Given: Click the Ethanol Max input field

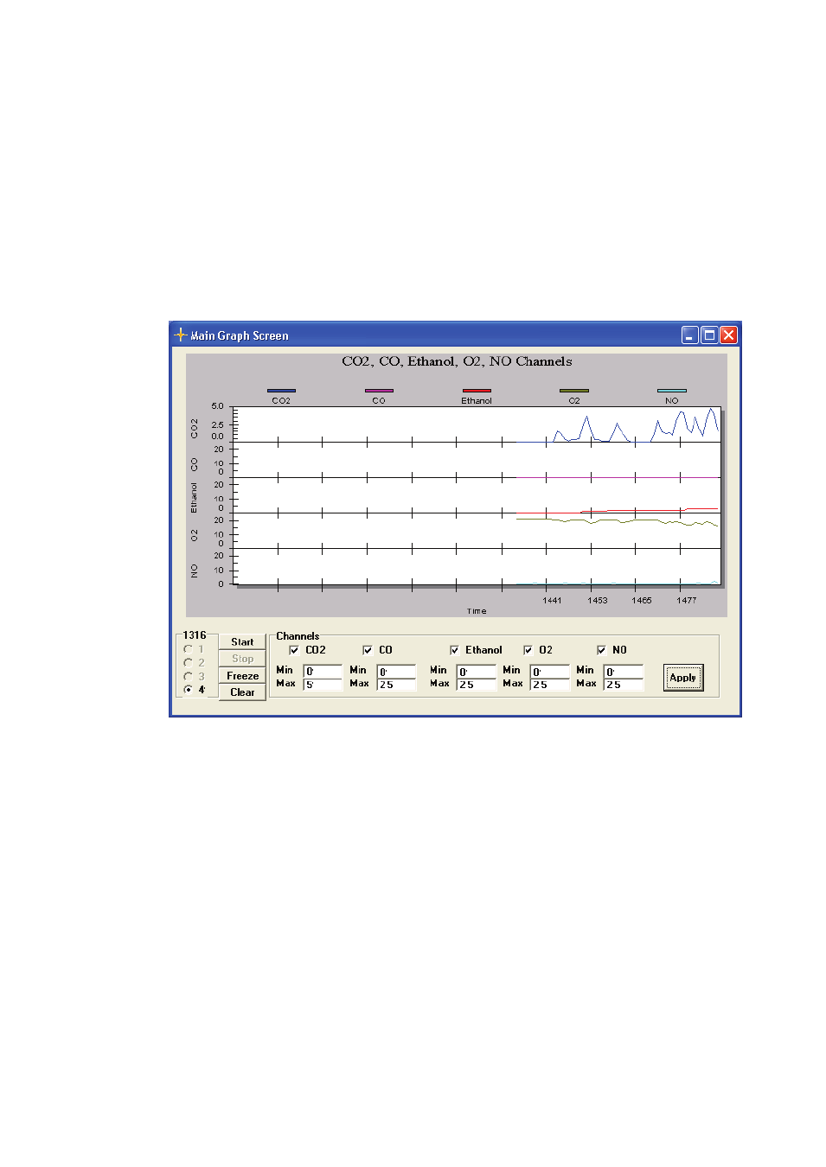Looking at the screenshot, I should coord(477,685).
